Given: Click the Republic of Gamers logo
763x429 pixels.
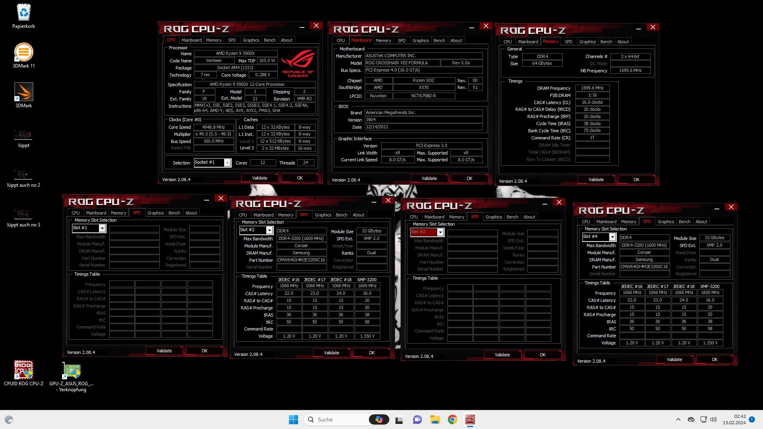Looking at the screenshot, I should [x=298, y=63].
